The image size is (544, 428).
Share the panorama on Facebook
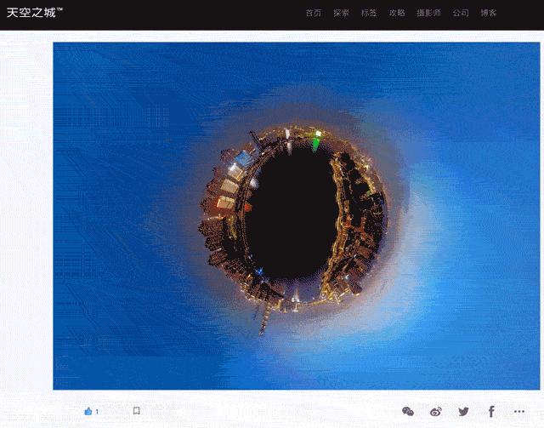click(x=491, y=411)
